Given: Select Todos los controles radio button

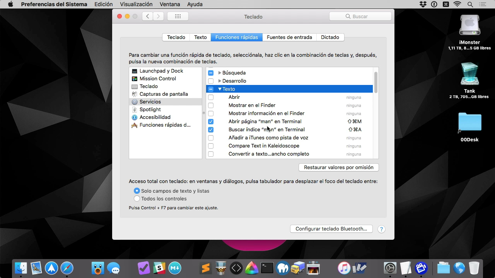Looking at the screenshot, I should coord(137,198).
